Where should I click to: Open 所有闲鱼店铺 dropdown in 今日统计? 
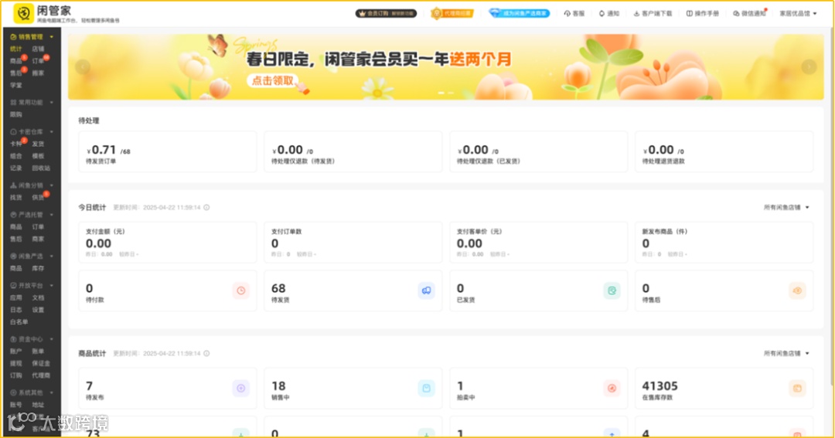(x=786, y=208)
